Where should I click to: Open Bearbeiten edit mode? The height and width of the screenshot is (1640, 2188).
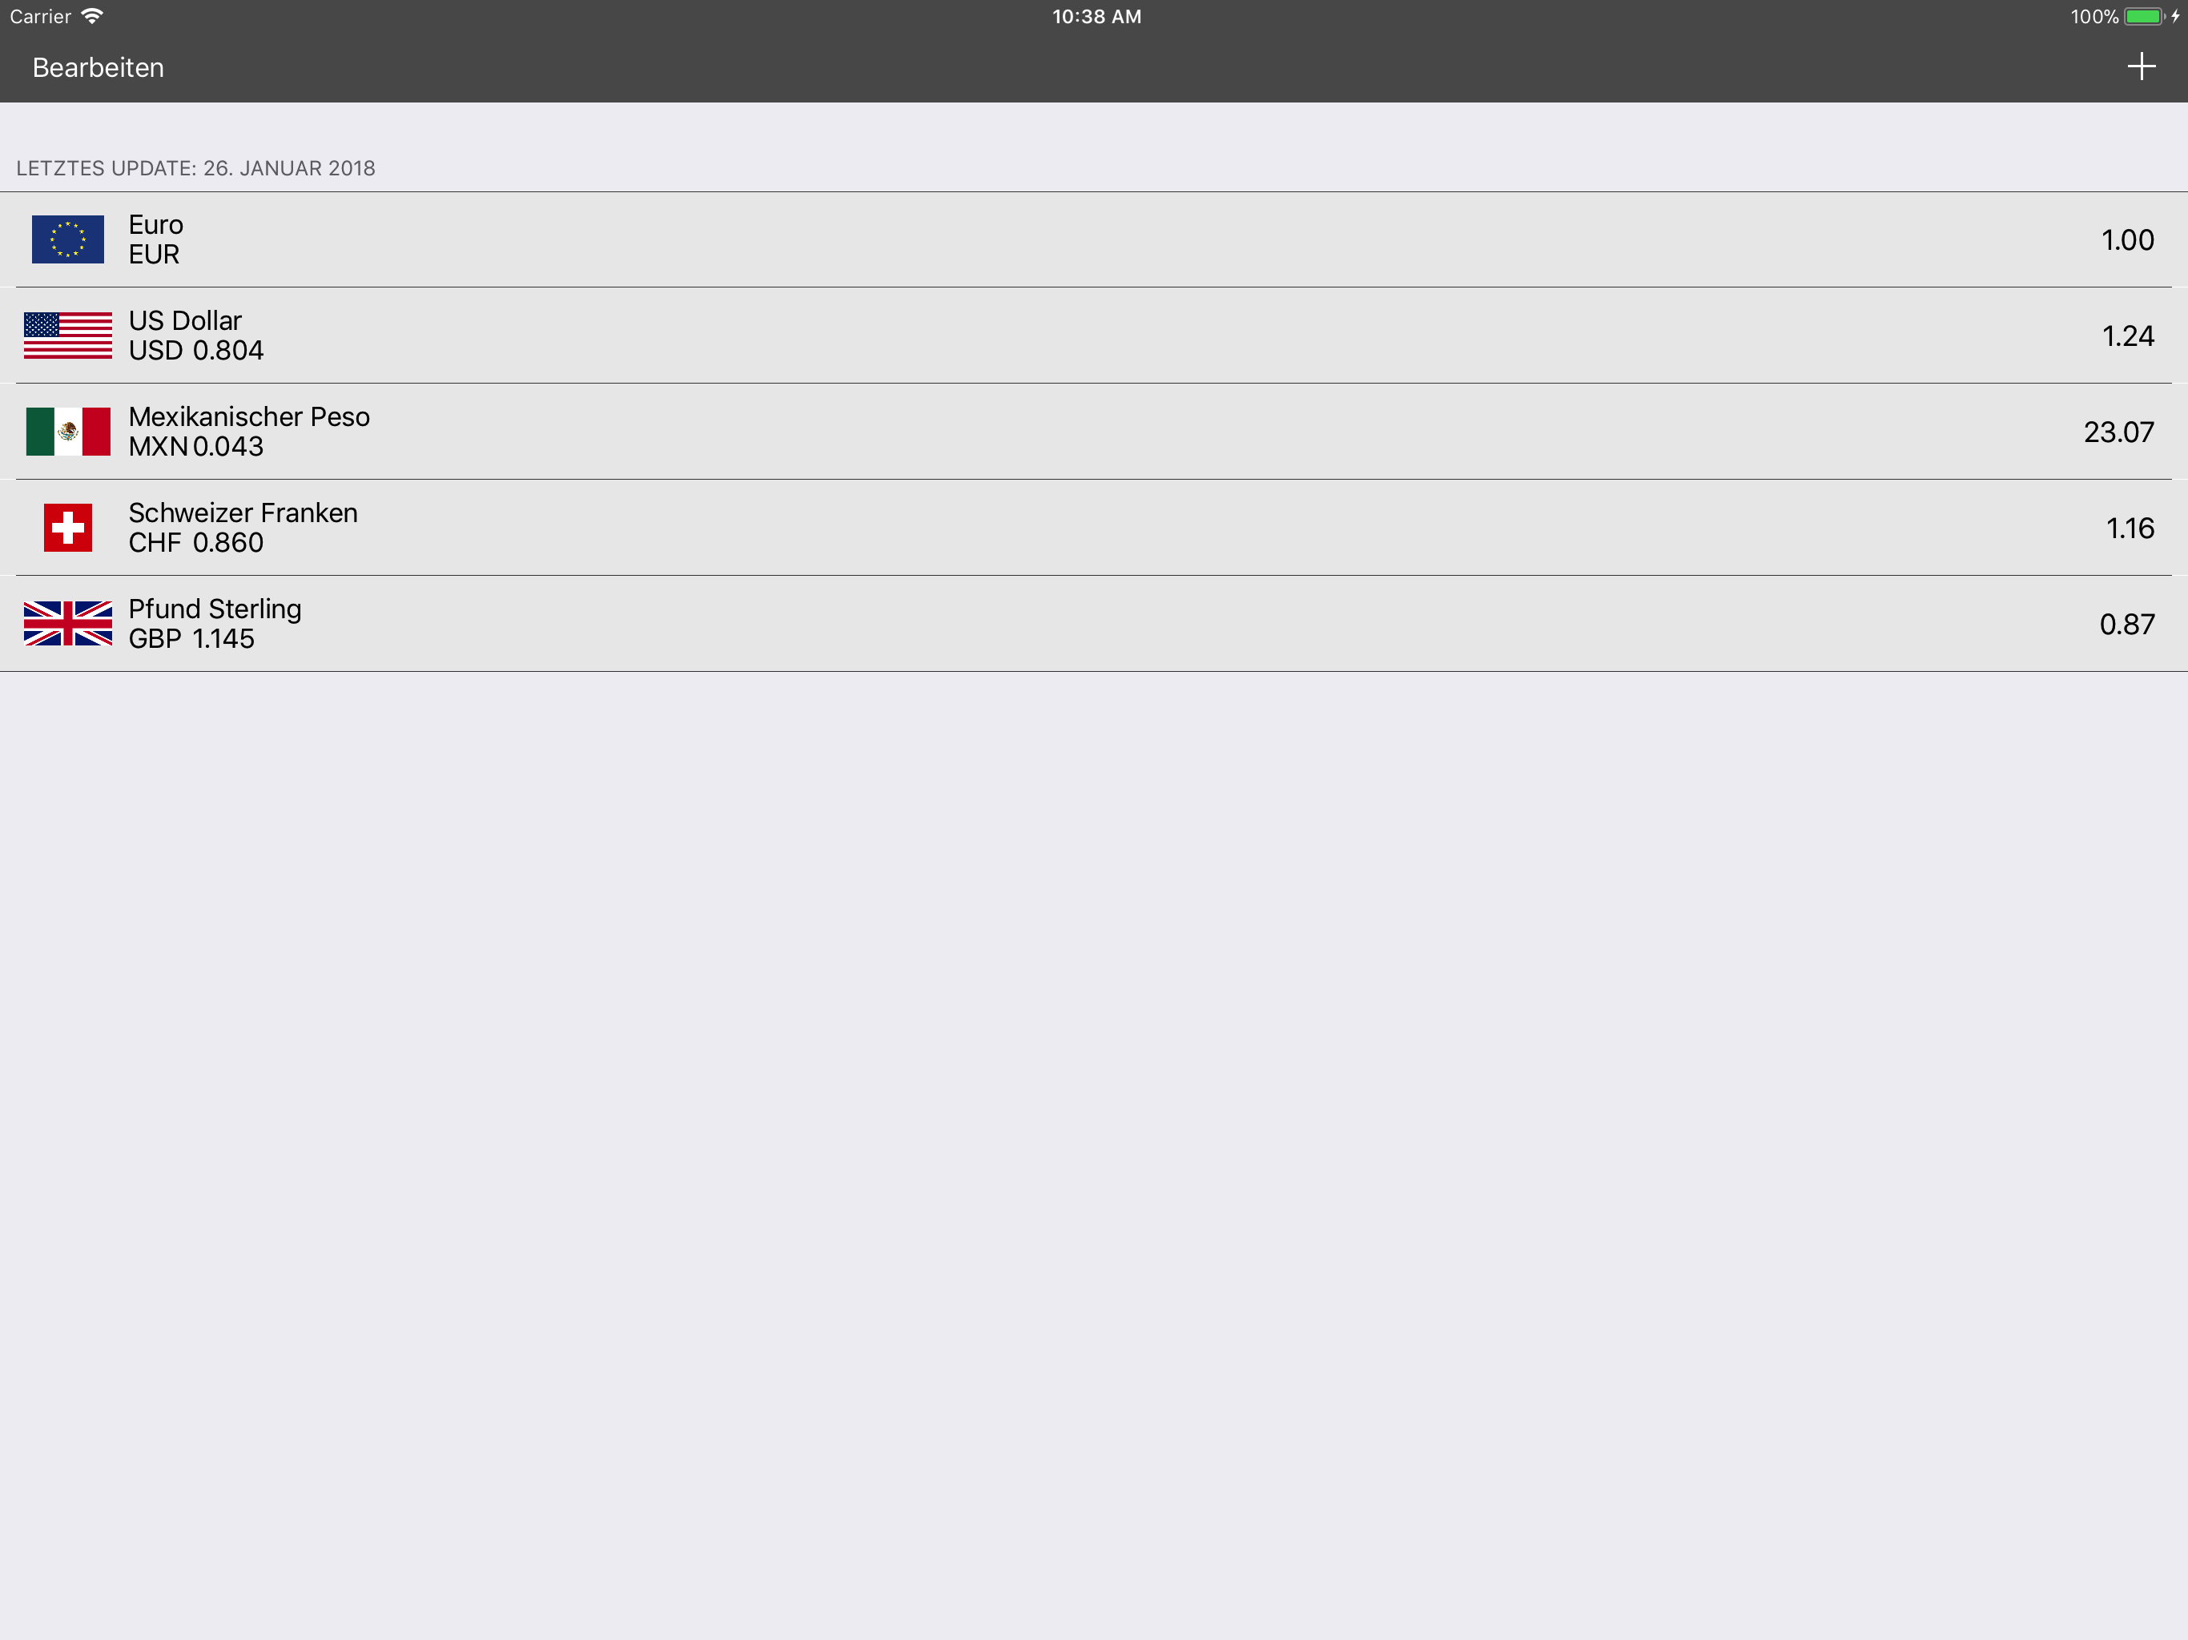98,67
